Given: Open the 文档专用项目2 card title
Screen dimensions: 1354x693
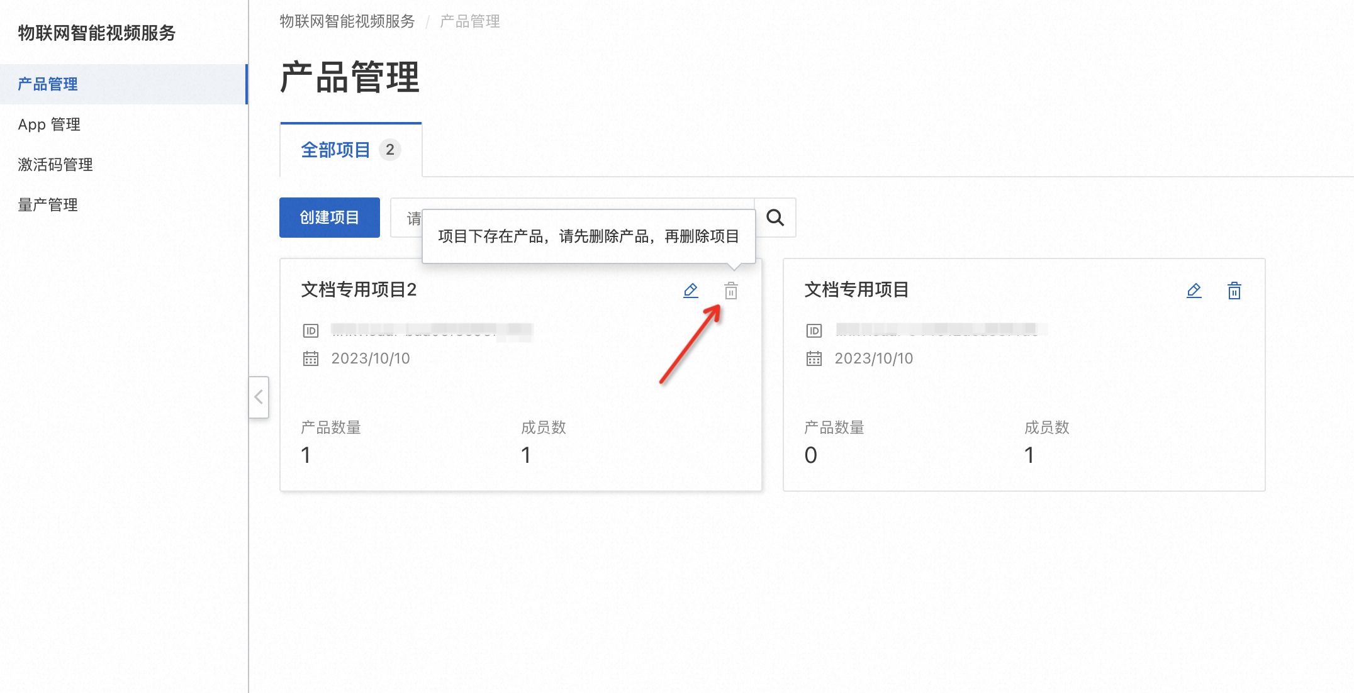Looking at the screenshot, I should pyautogui.click(x=359, y=289).
